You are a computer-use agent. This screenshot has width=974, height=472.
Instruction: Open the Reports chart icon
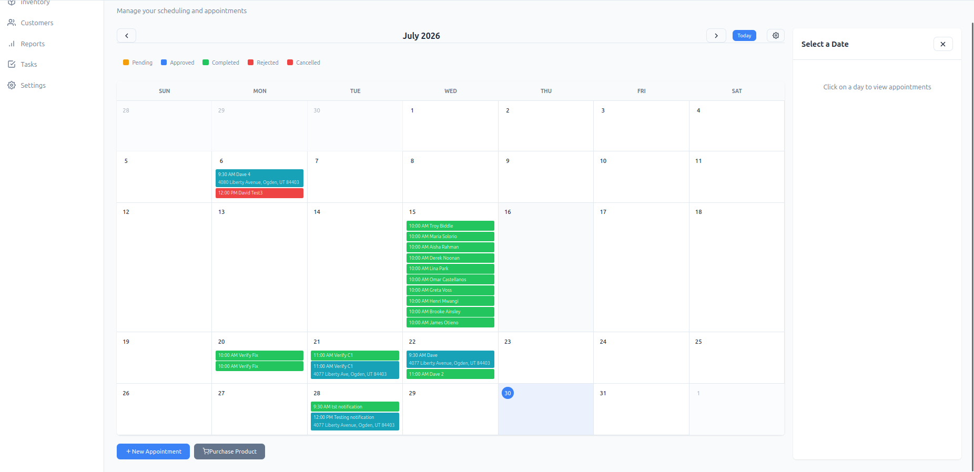point(12,44)
